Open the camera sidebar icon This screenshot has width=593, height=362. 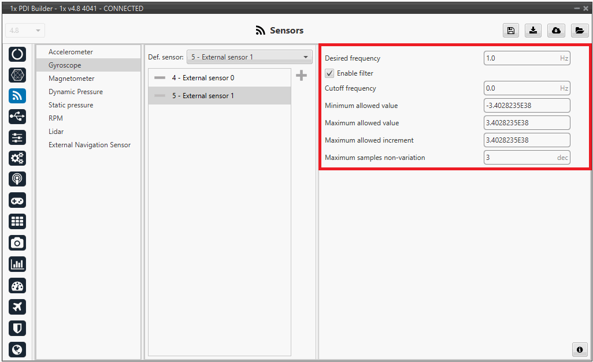pyautogui.click(x=17, y=242)
